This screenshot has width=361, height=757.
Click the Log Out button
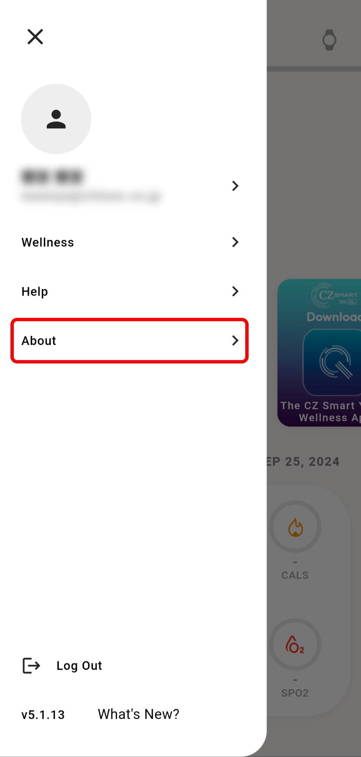62,665
